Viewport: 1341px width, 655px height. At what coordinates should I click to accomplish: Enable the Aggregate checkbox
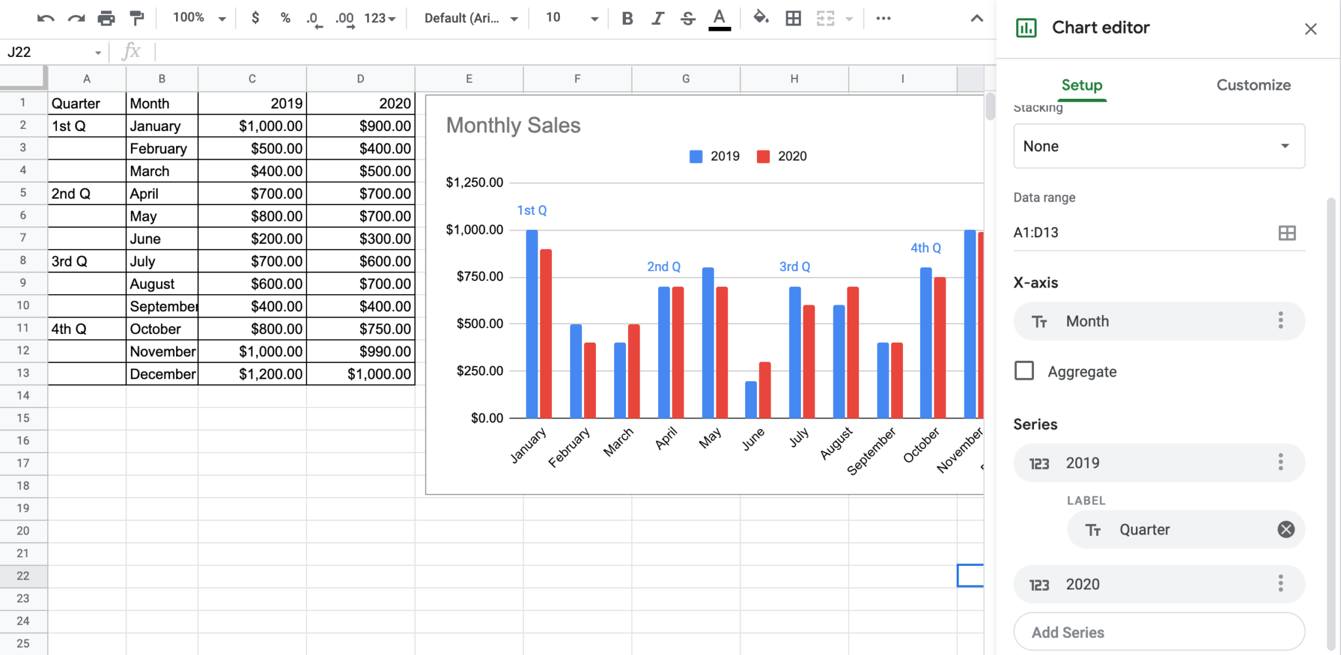1023,371
